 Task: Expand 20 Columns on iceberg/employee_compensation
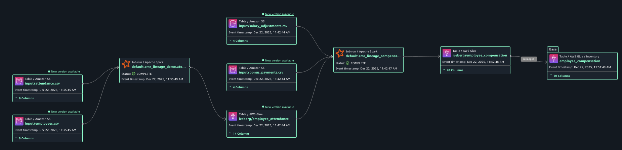point(453,70)
